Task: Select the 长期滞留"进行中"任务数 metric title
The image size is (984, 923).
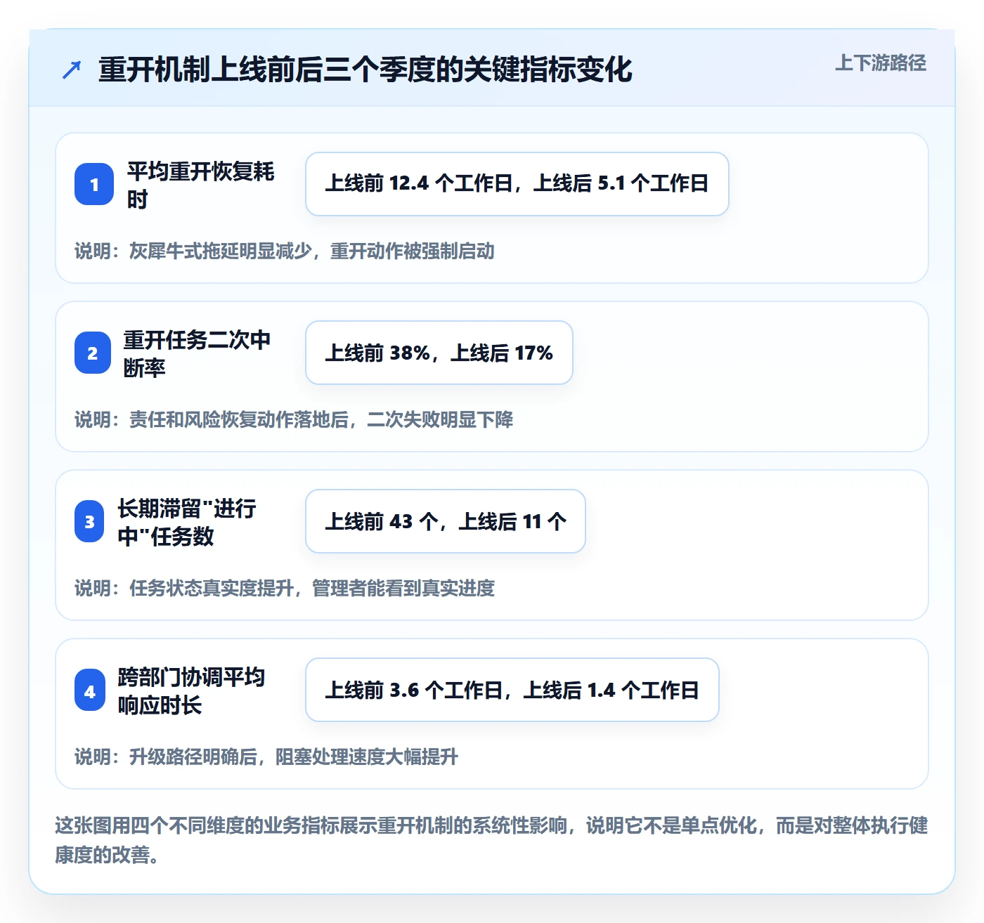Action: tap(188, 522)
